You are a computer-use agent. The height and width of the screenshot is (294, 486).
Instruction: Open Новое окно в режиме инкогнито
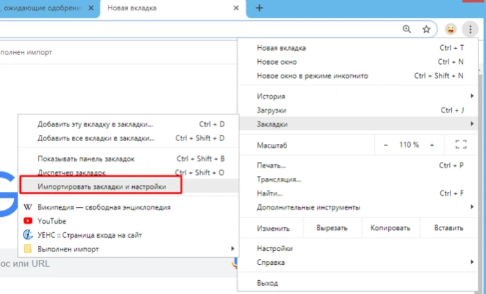pyautogui.click(x=358, y=76)
